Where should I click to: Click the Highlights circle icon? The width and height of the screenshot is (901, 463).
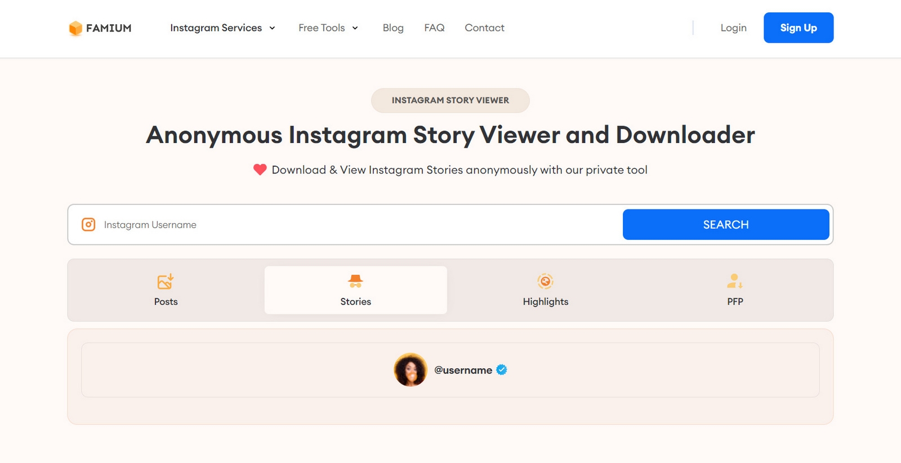pyautogui.click(x=545, y=281)
